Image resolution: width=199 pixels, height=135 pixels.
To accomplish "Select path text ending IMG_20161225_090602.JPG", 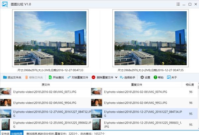I will click(52, 125).
